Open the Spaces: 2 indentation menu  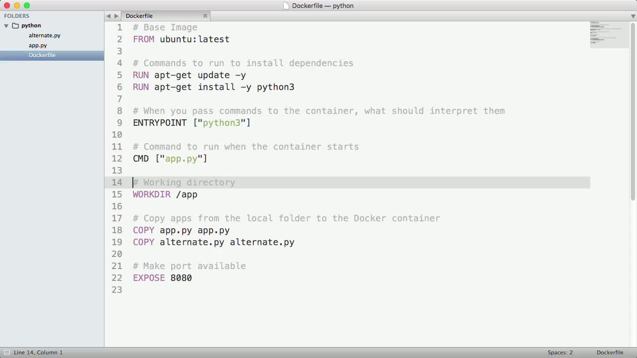(560, 353)
